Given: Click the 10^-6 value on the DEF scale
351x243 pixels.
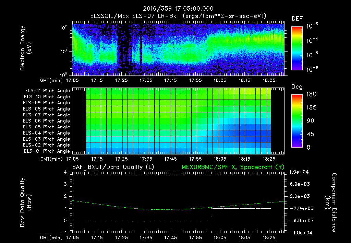Looking at the screenshot, I should 312,69.
